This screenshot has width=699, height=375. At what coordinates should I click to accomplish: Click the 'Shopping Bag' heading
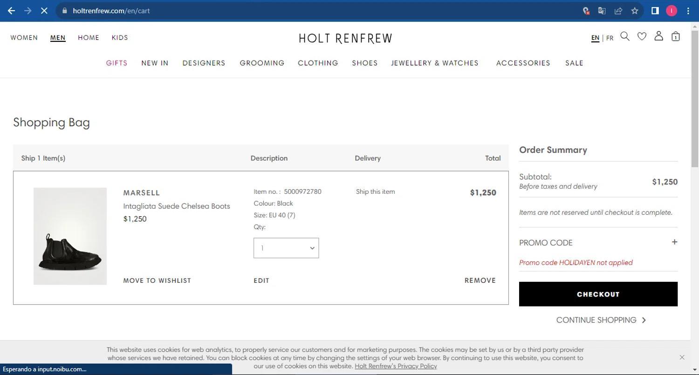(51, 123)
